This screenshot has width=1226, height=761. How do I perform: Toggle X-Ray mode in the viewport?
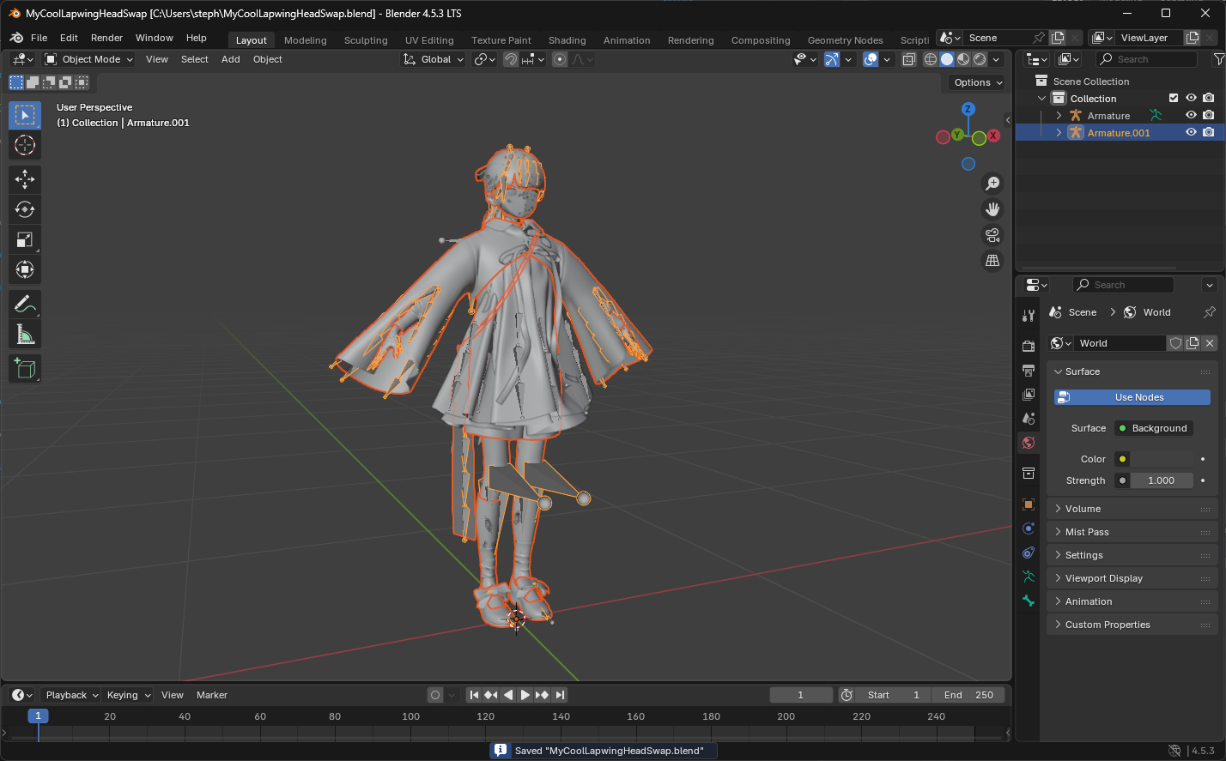point(909,59)
